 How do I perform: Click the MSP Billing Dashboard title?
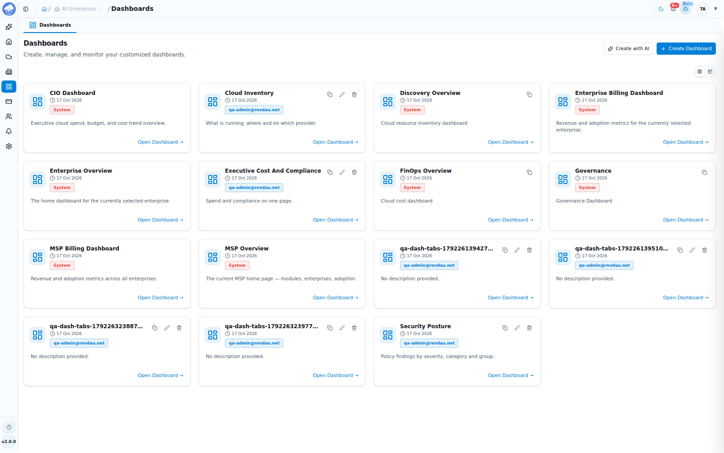pyautogui.click(x=85, y=249)
